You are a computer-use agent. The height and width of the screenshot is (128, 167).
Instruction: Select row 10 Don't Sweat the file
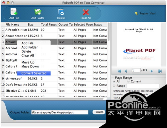54,85
